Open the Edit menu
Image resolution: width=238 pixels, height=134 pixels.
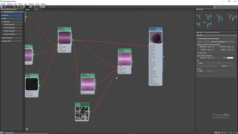[x=15, y=4]
